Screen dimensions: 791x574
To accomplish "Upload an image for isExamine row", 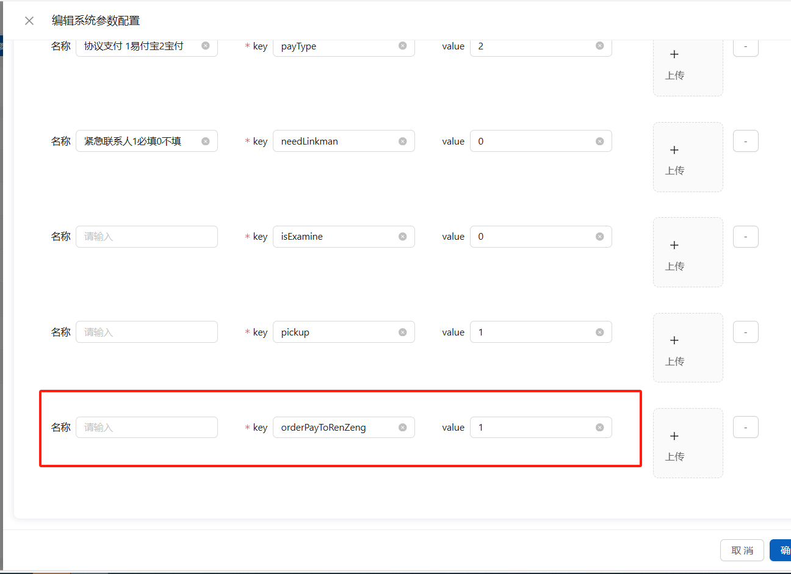I will coord(688,253).
